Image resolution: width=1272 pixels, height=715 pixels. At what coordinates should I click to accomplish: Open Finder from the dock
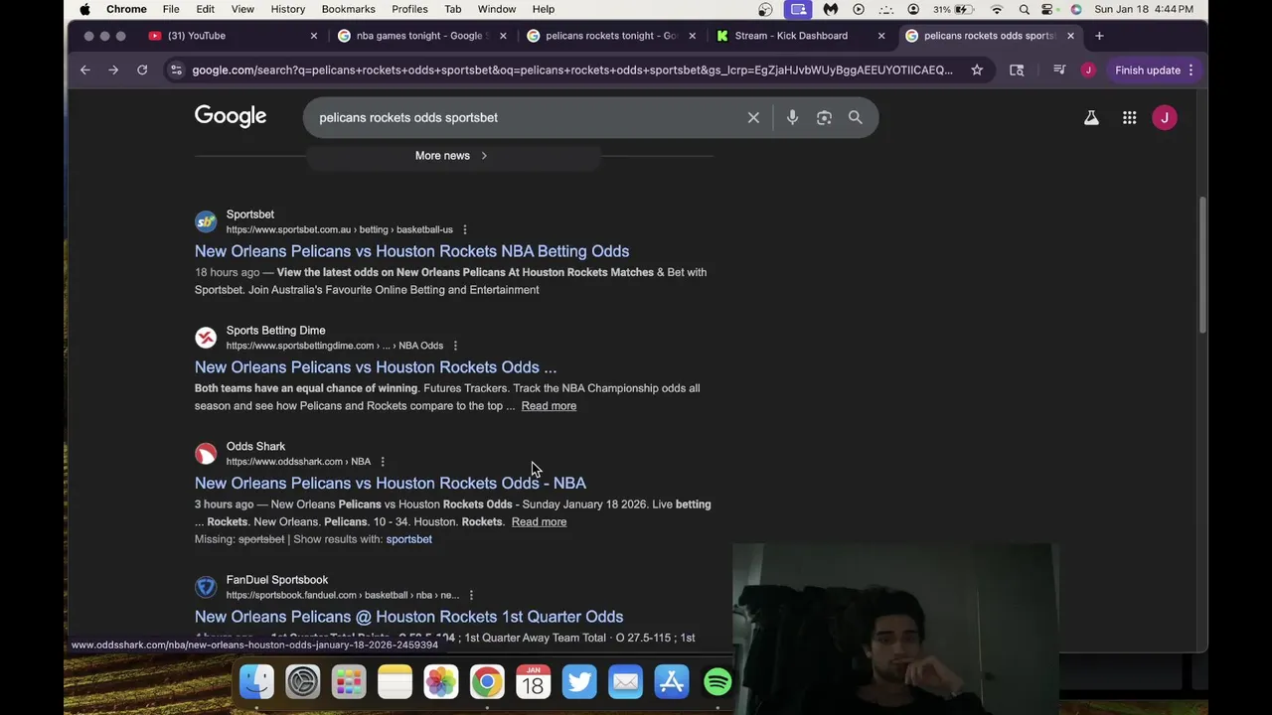(256, 682)
